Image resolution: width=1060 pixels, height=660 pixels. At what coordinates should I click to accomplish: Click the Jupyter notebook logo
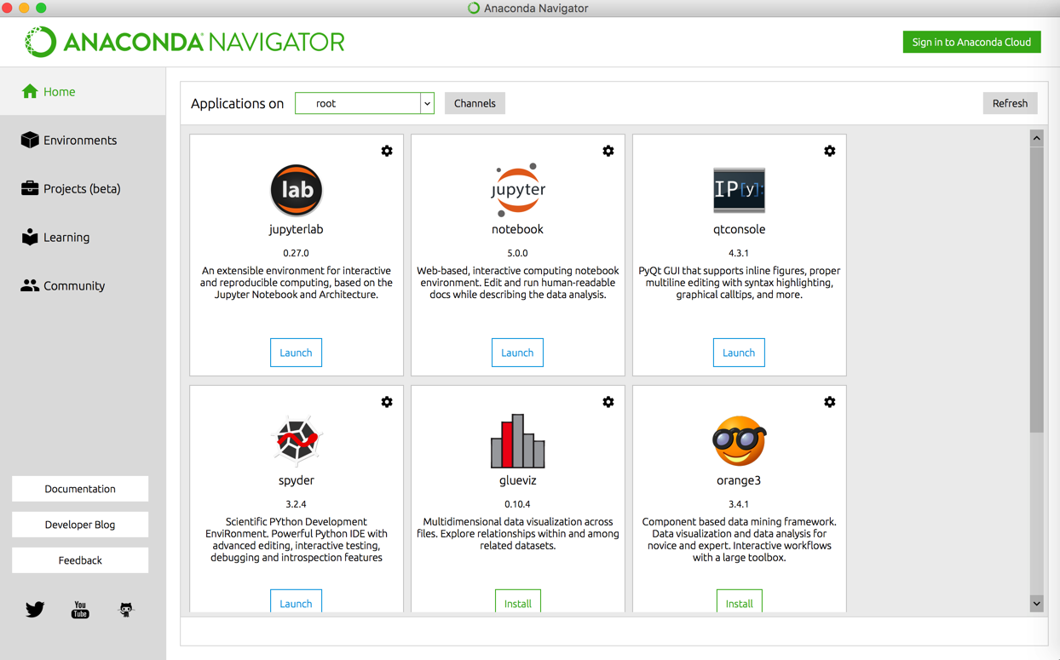tap(518, 190)
